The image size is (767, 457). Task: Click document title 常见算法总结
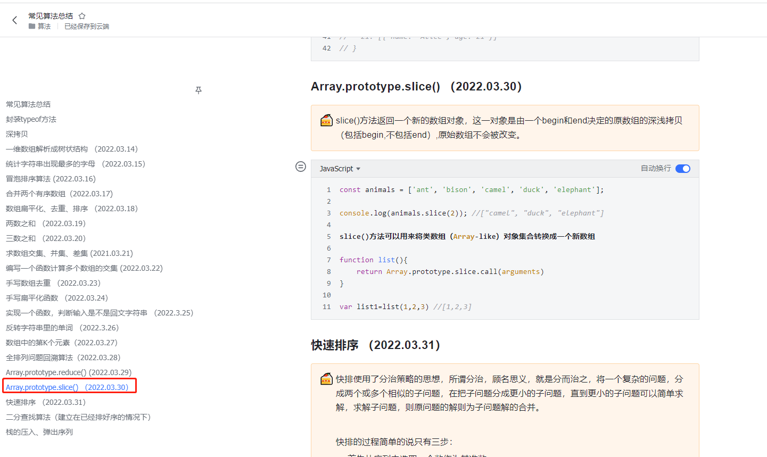point(51,16)
